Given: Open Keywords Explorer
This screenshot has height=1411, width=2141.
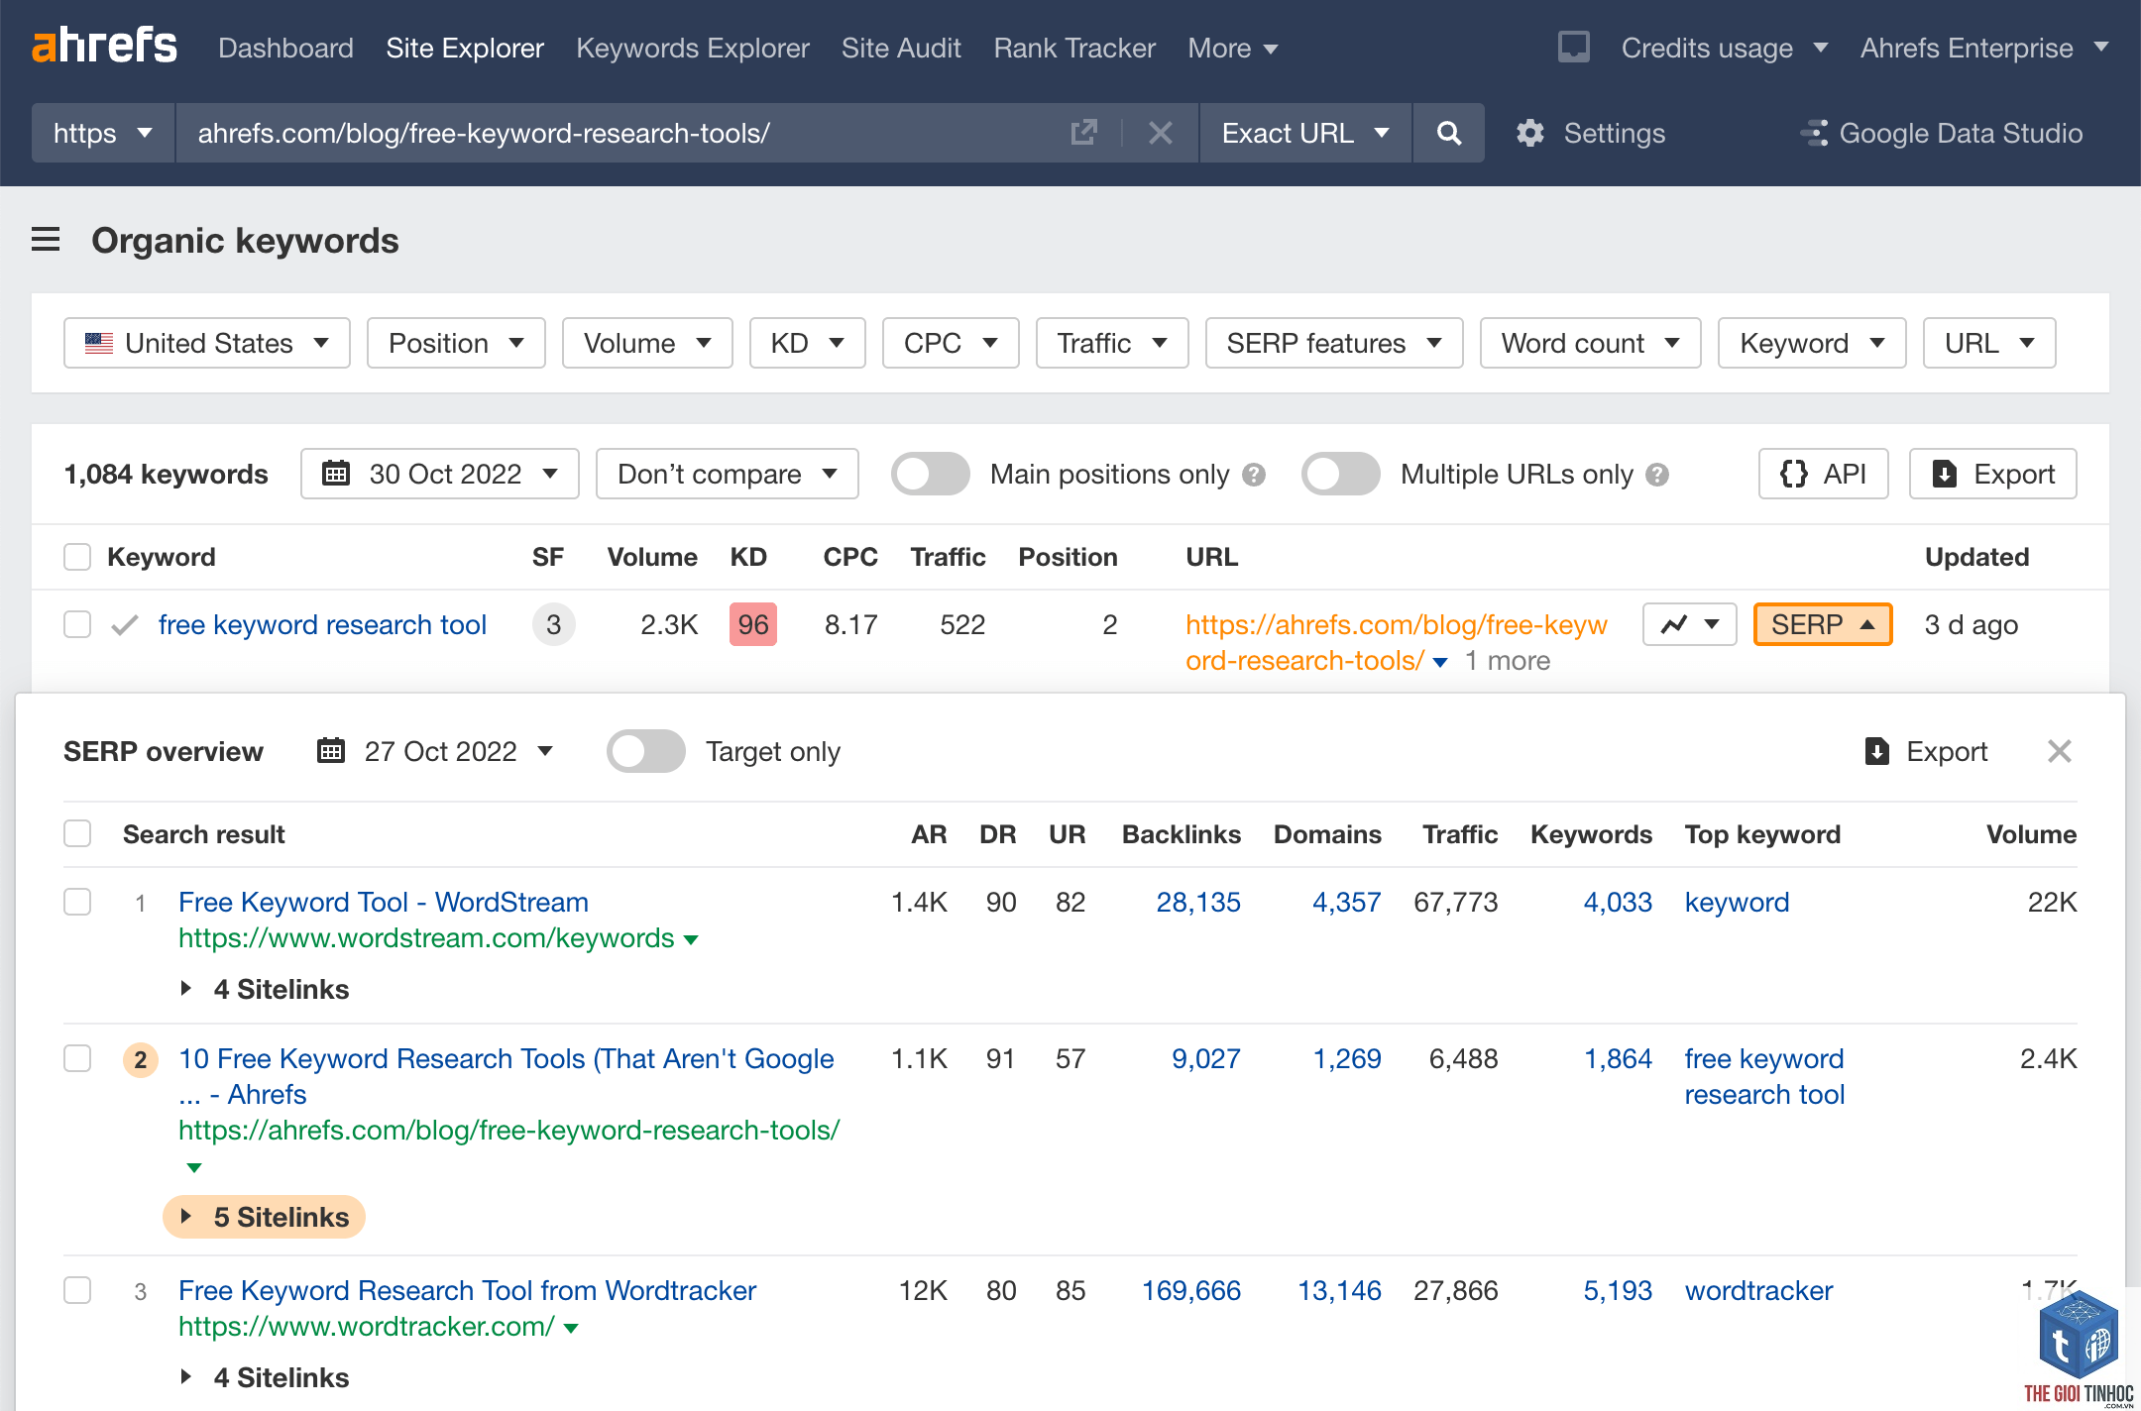Looking at the screenshot, I should [x=693, y=48].
